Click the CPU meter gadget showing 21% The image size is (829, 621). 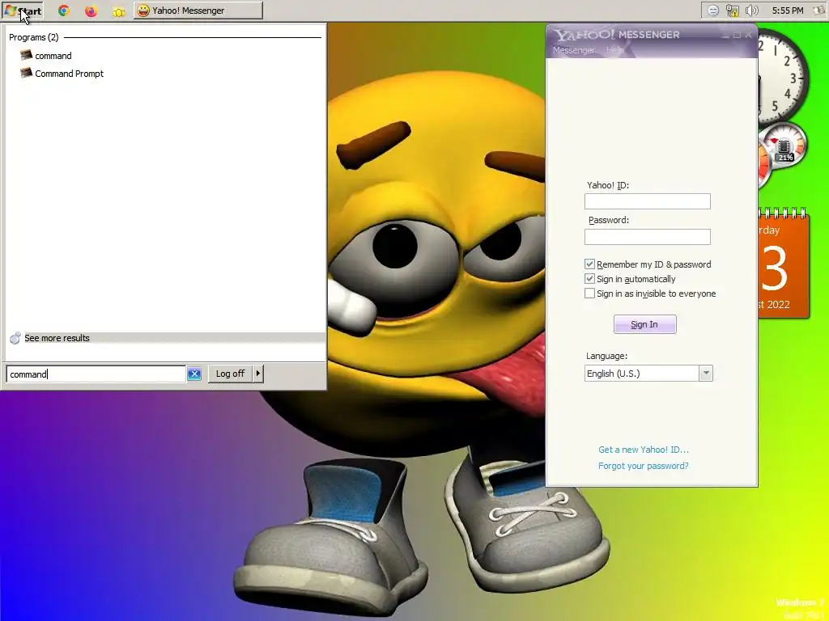(784, 146)
